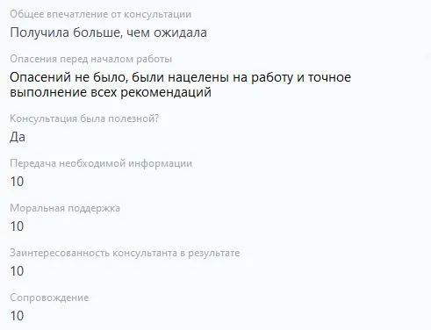The image size is (431, 330).
Task: Click the score 10 under 'Передача необходимой информации'
Action: click(x=17, y=182)
